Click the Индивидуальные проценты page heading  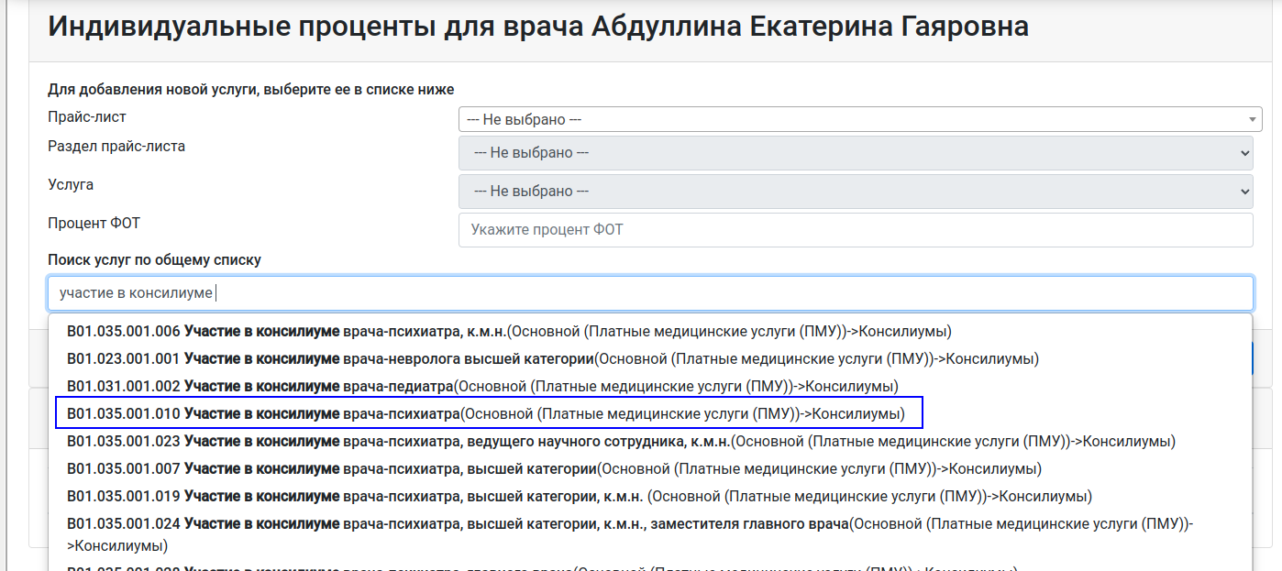click(537, 27)
